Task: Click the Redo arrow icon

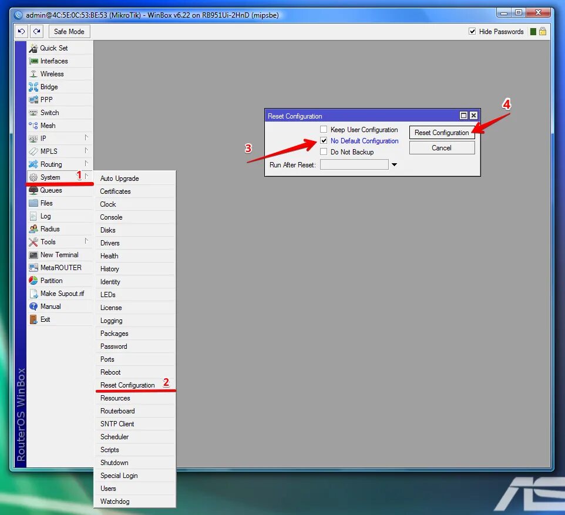Action: point(37,31)
